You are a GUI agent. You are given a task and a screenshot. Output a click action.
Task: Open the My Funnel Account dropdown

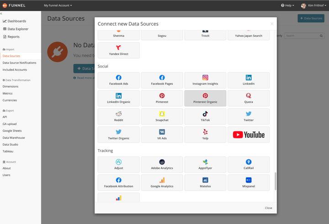point(58,5)
